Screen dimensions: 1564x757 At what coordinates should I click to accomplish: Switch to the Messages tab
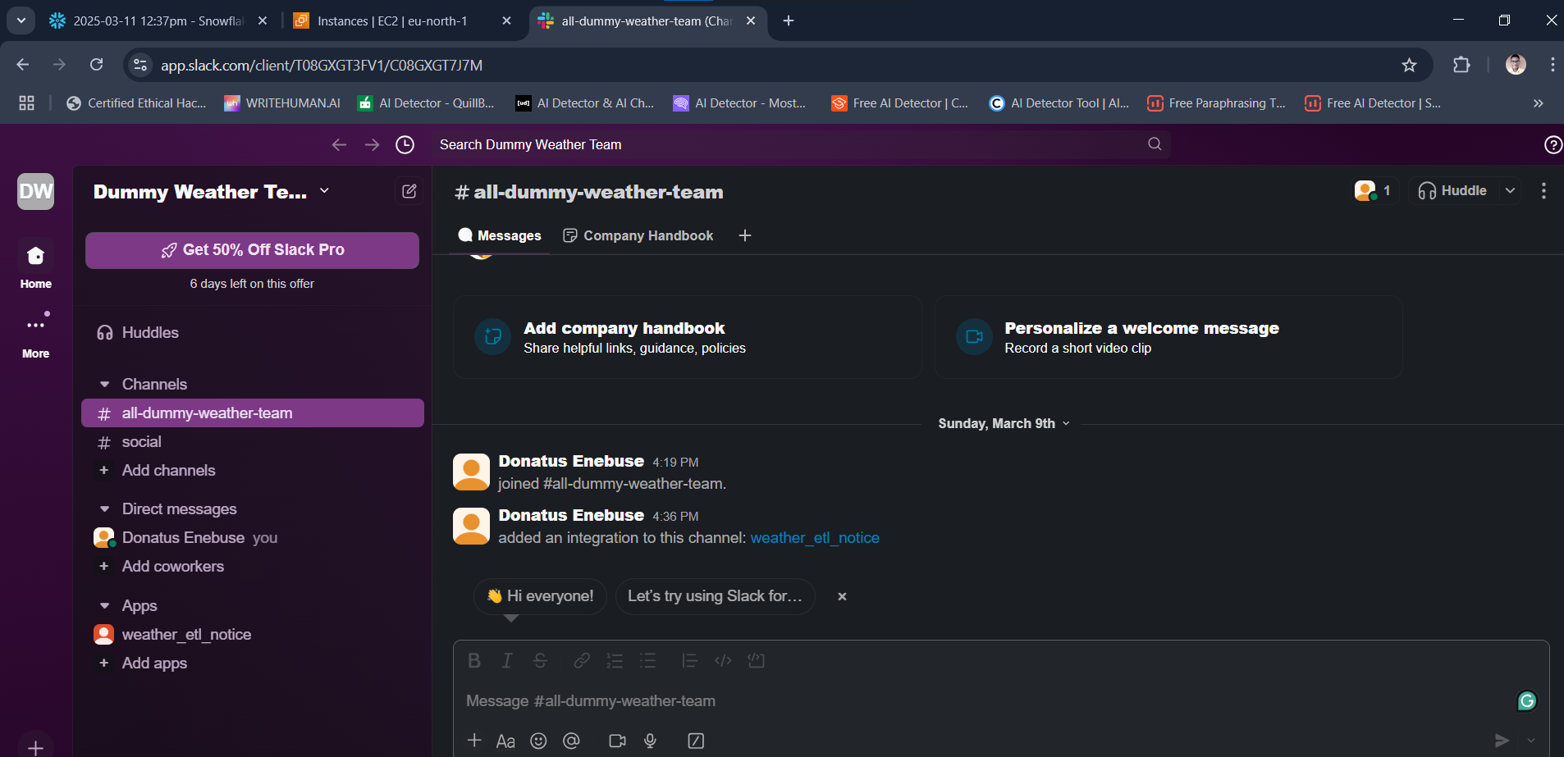point(500,235)
